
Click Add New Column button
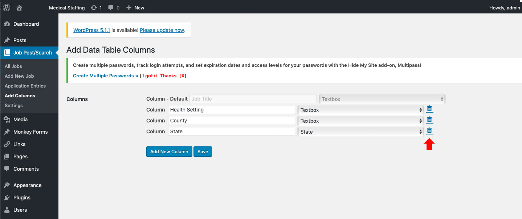pos(169,151)
